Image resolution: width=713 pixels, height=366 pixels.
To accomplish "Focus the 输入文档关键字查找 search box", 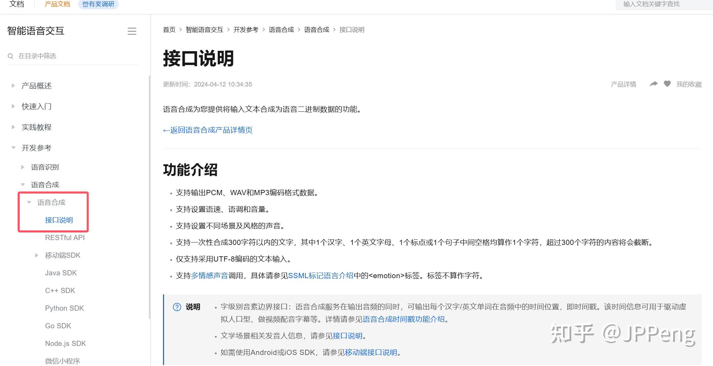I will (664, 4).
